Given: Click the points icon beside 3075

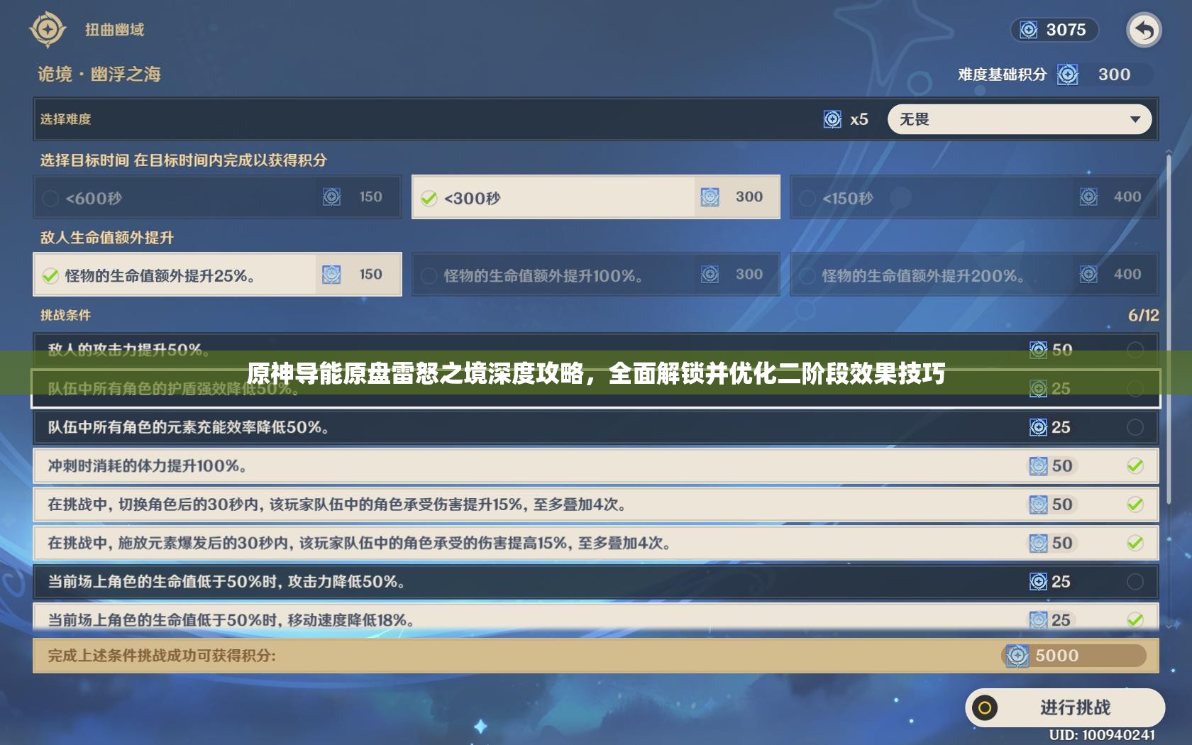Looking at the screenshot, I should click(1028, 30).
